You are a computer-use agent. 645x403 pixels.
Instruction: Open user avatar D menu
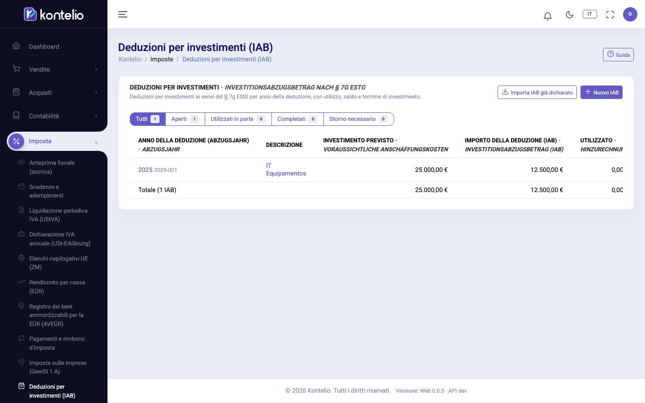coord(630,14)
